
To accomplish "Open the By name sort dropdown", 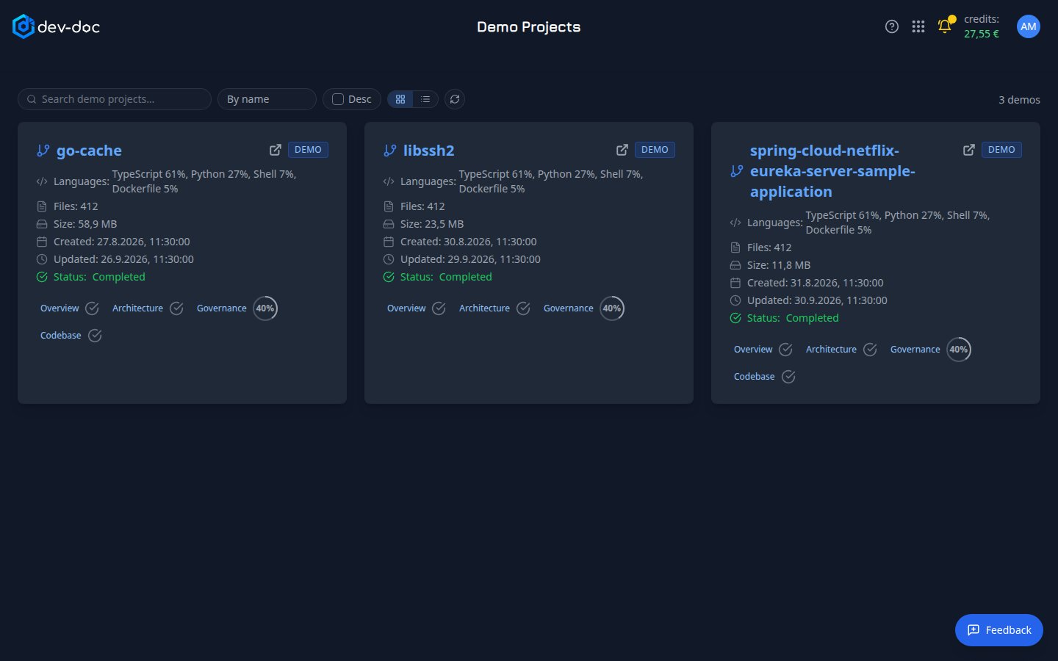I will coord(267,99).
